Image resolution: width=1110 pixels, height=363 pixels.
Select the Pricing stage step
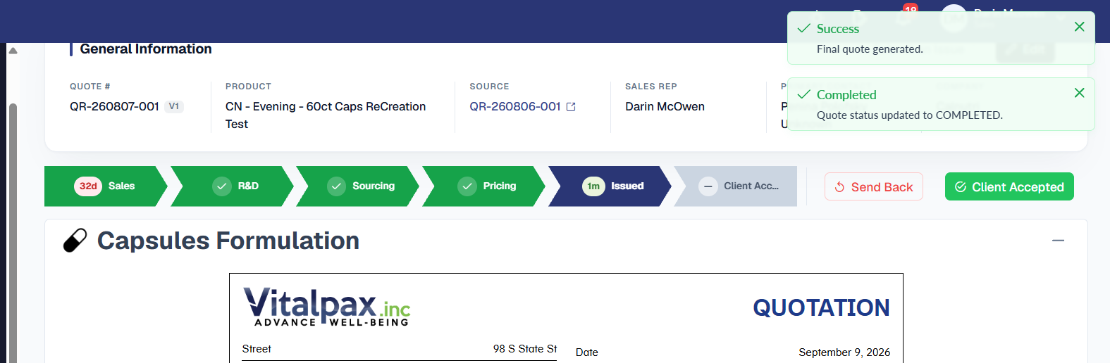pyautogui.click(x=484, y=186)
